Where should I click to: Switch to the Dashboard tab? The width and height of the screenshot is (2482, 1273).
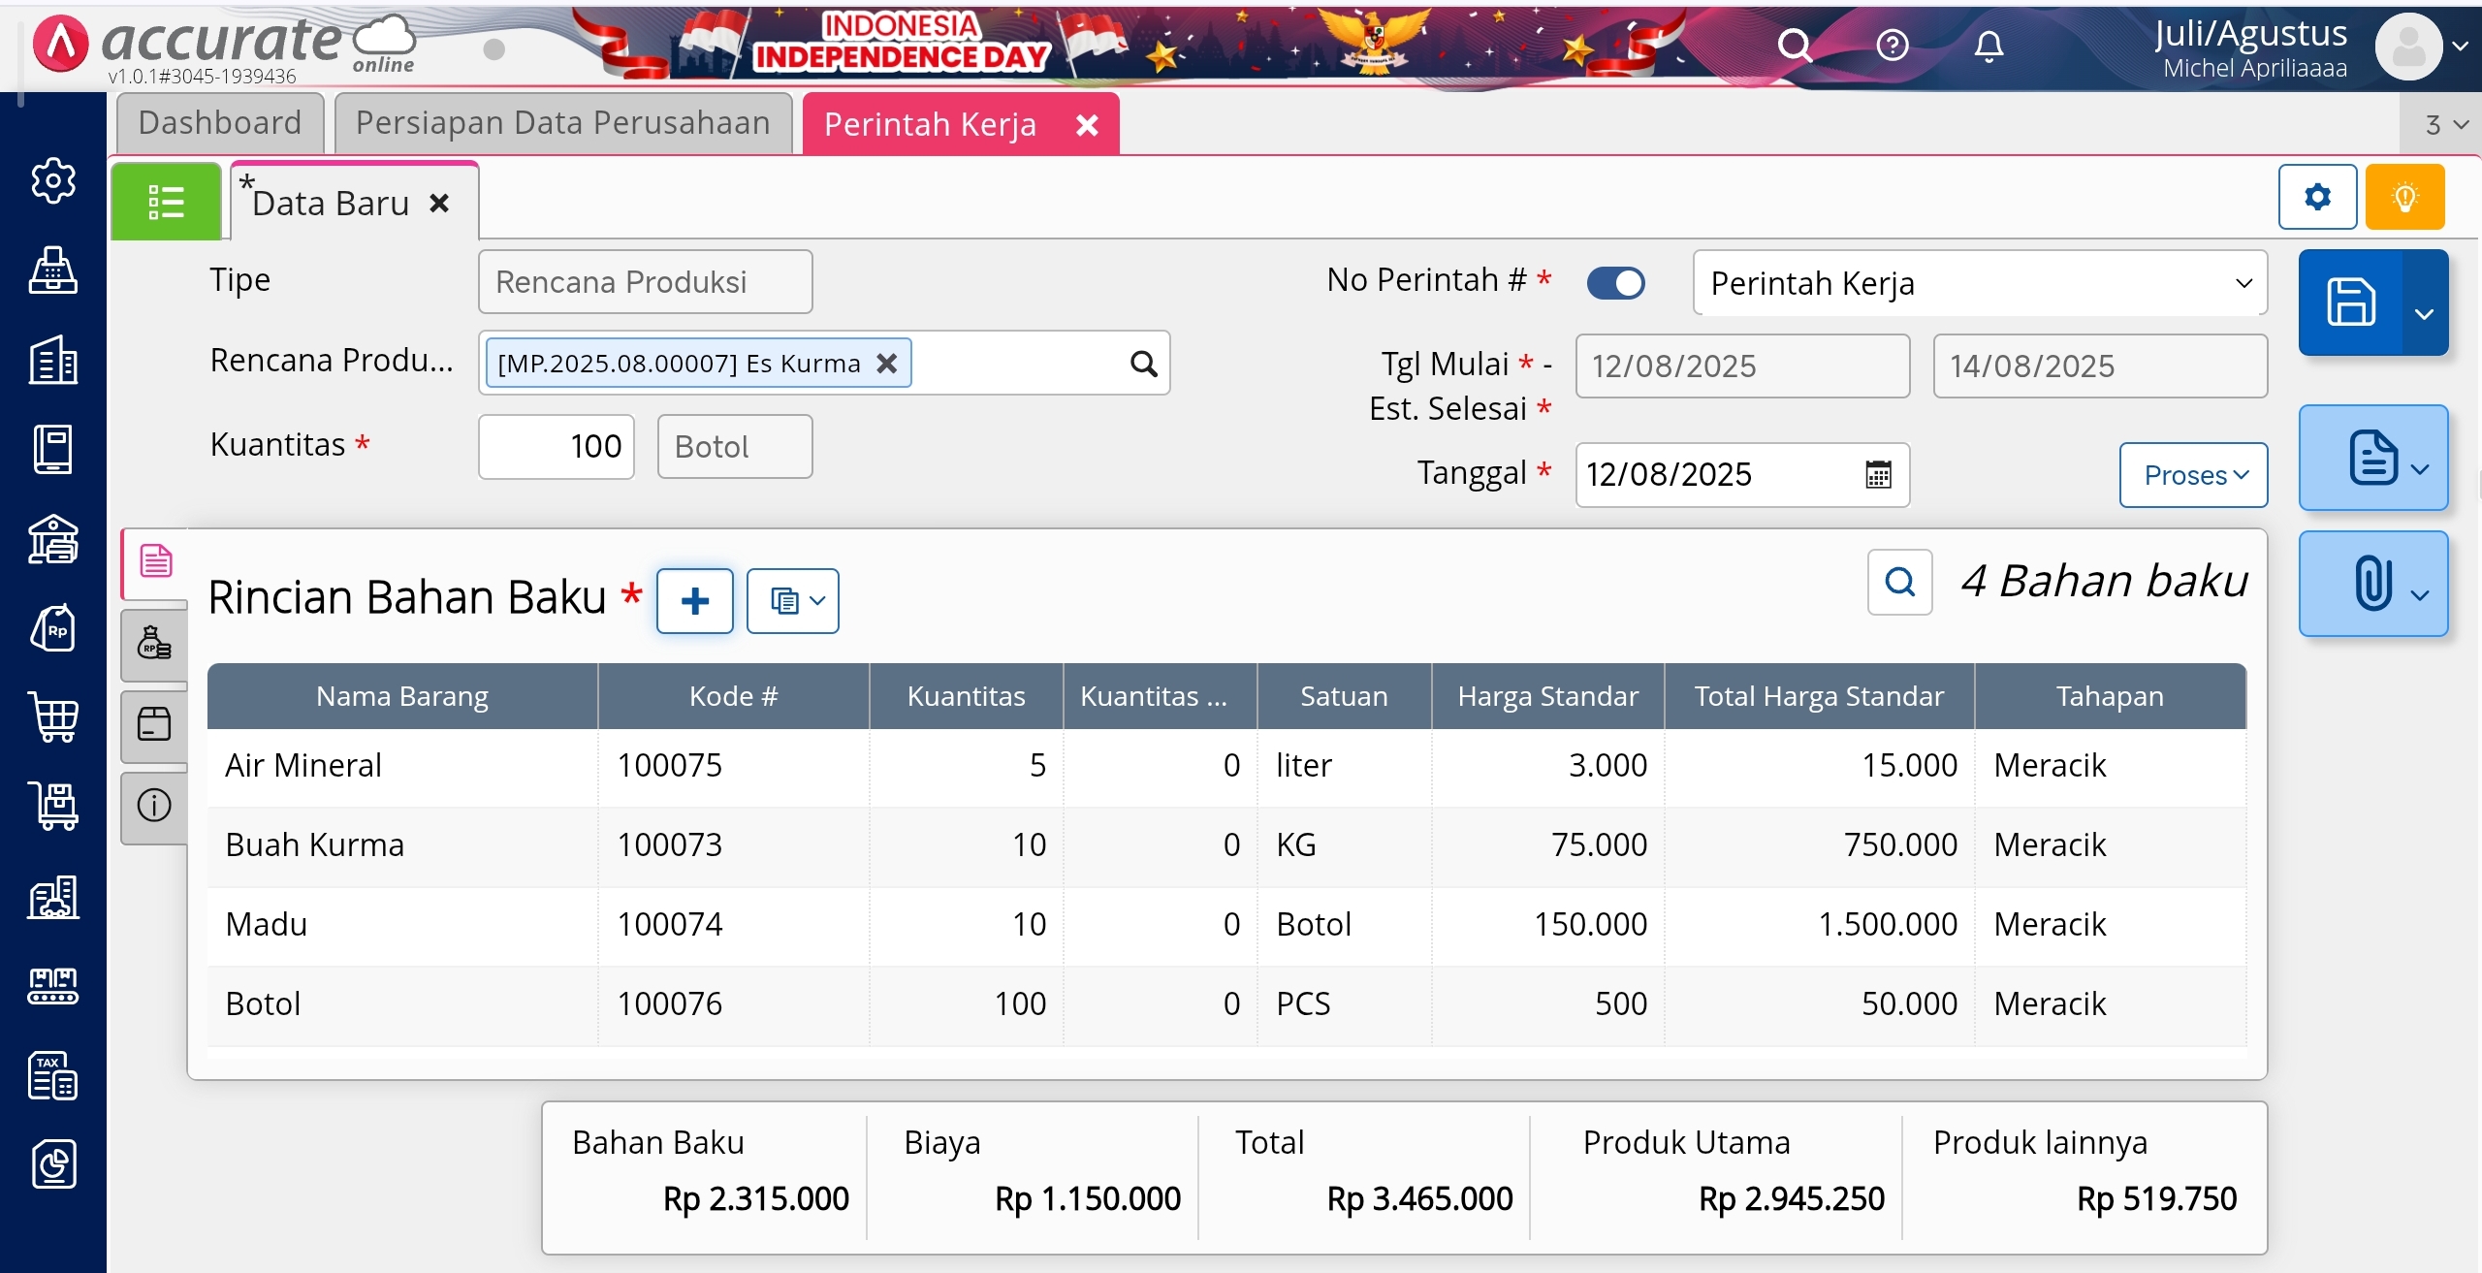pyautogui.click(x=220, y=123)
